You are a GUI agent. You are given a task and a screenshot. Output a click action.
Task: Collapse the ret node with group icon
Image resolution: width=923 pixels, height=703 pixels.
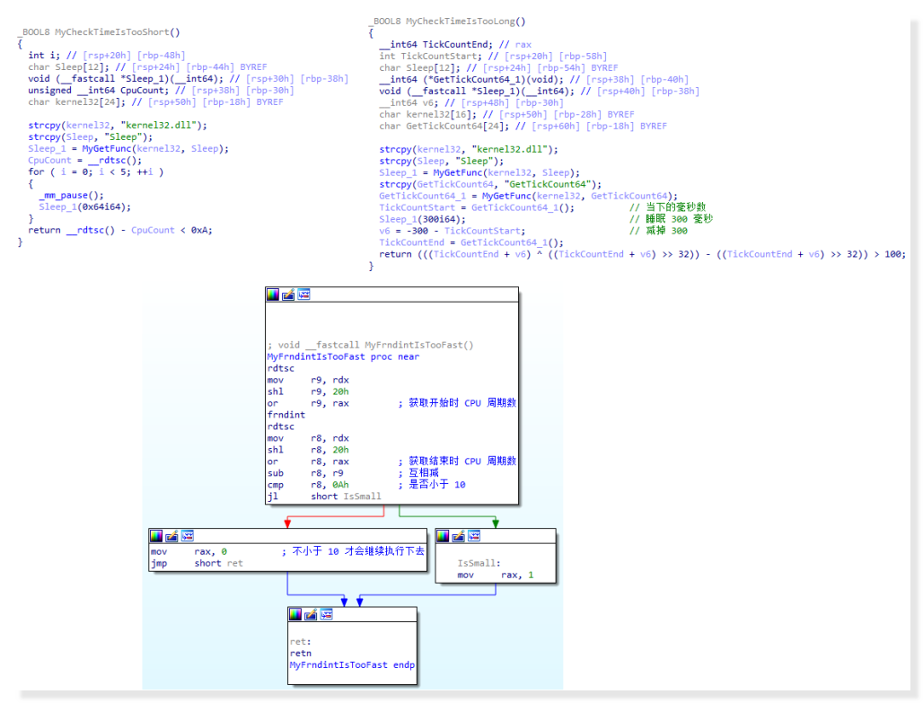[x=326, y=614]
